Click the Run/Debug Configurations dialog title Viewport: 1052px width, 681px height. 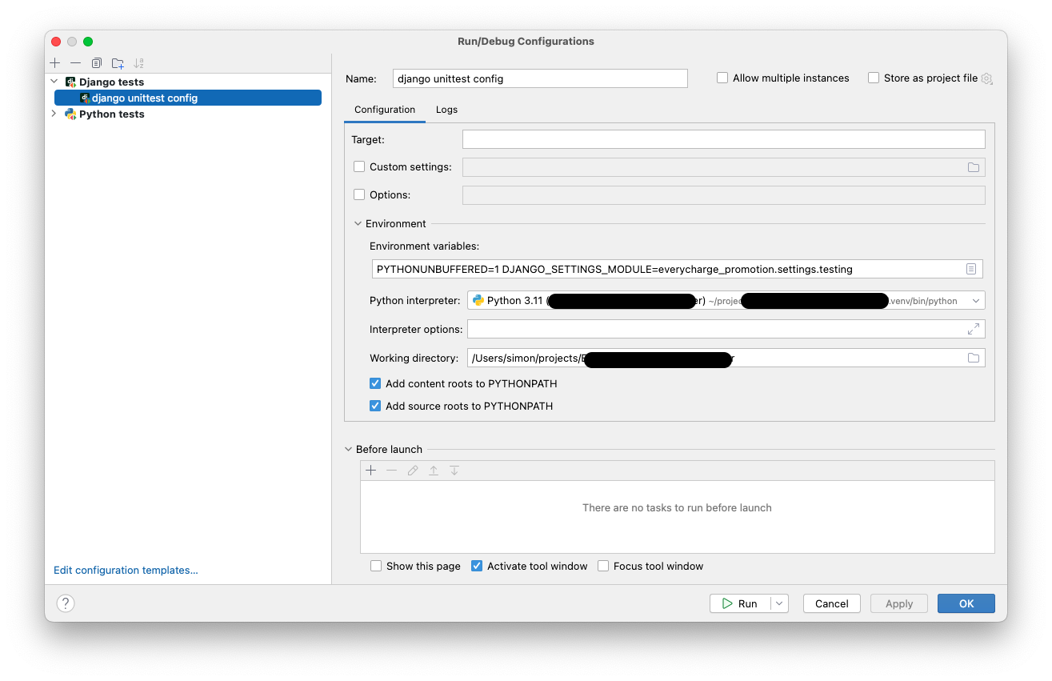coord(526,42)
